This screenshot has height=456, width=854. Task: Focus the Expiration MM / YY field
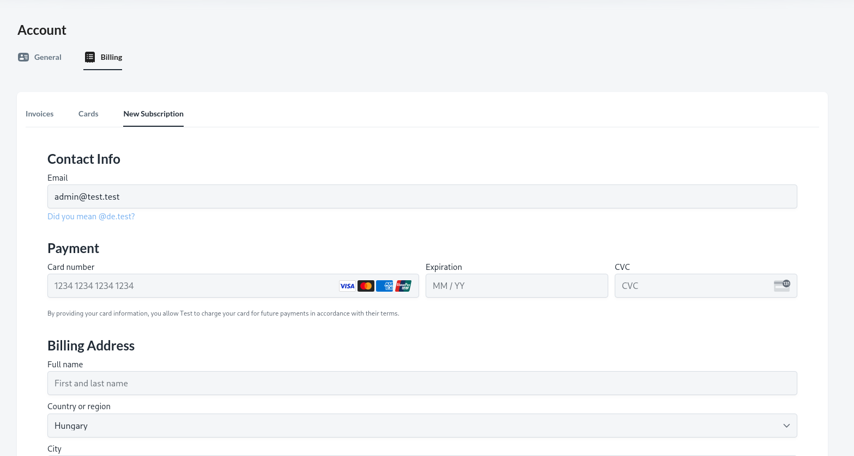(516, 286)
